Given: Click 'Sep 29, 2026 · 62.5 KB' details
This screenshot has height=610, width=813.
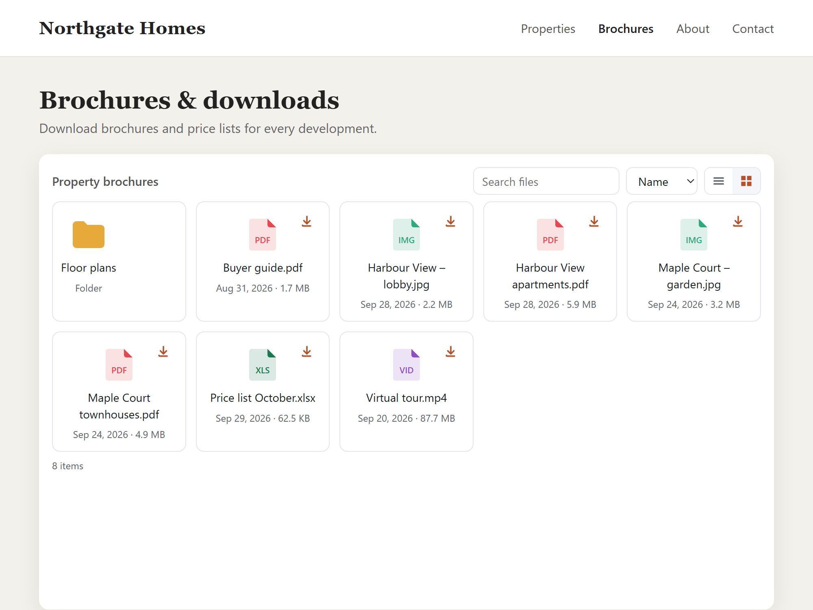Looking at the screenshot, I should (263, 418).
